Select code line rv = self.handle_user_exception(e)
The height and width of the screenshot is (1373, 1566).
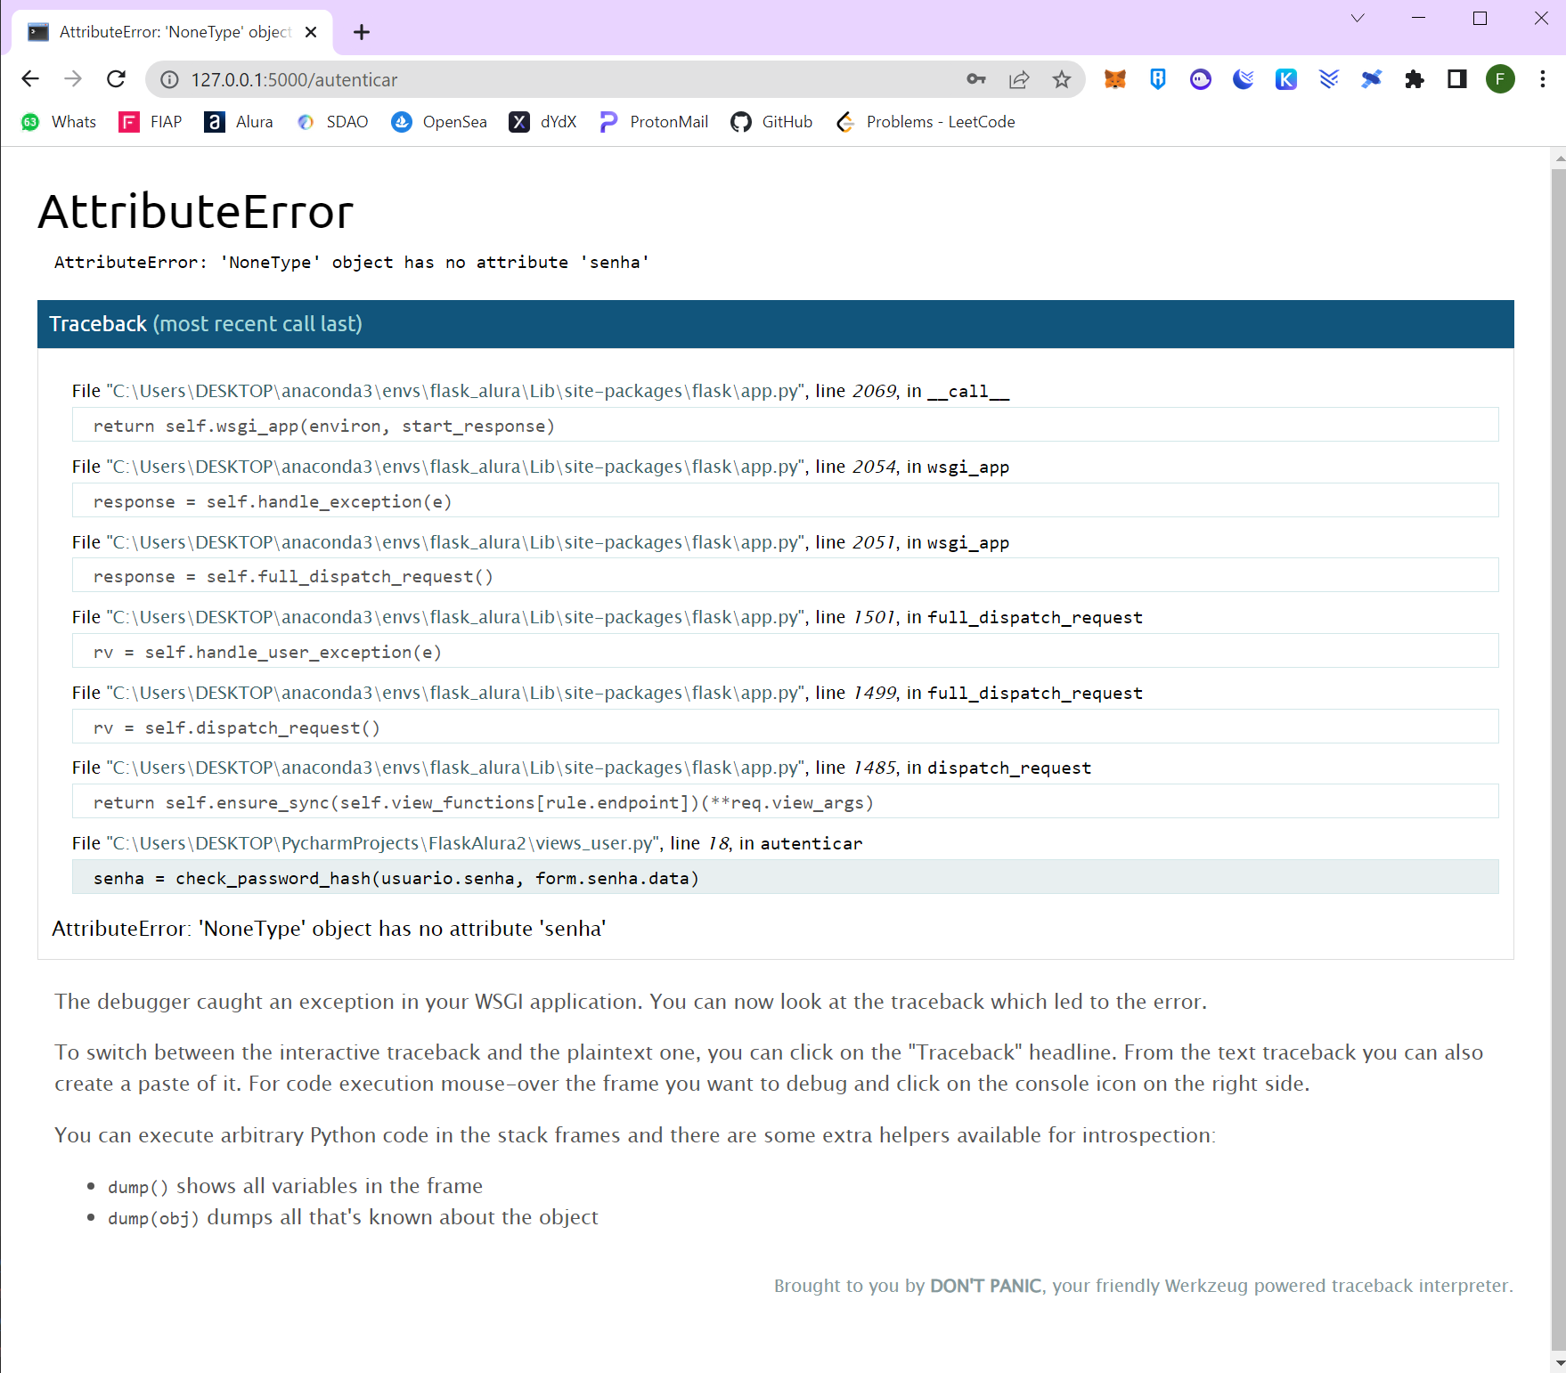click(785, 652)
